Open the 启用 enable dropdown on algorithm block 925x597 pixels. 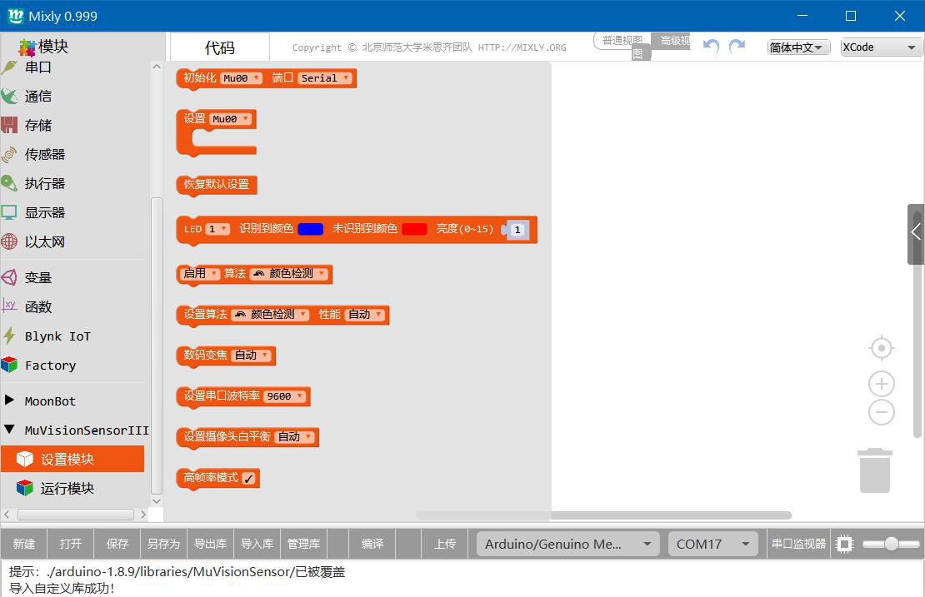[200, 273]
